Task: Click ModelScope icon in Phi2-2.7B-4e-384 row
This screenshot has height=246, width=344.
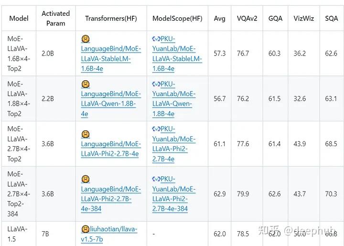Action: (156, 179)
